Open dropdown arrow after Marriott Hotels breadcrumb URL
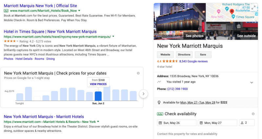 point(98,122)
